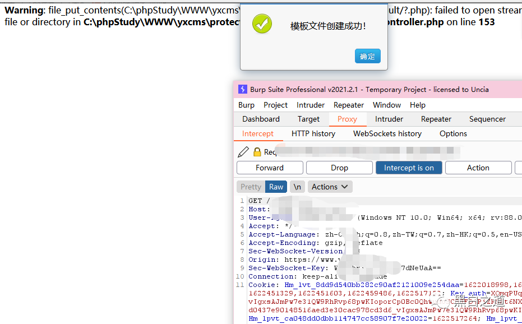Screen dimensions: 522x324
Task: Switch to the Repeater tool tab
Action: click(x=436, y=119)
